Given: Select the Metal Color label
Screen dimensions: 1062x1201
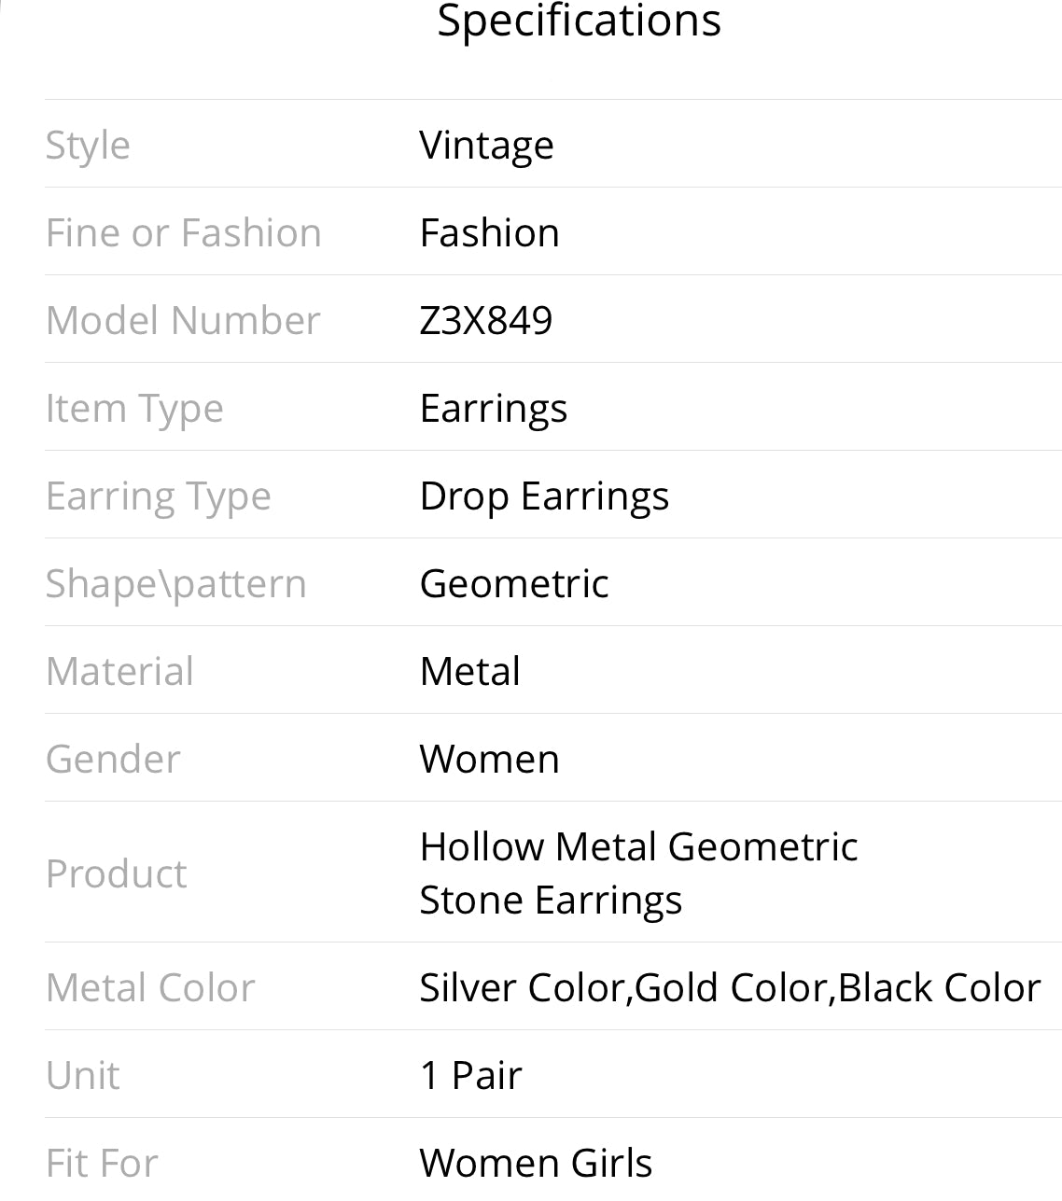Looking at the screenshot, I should [149, 988].
